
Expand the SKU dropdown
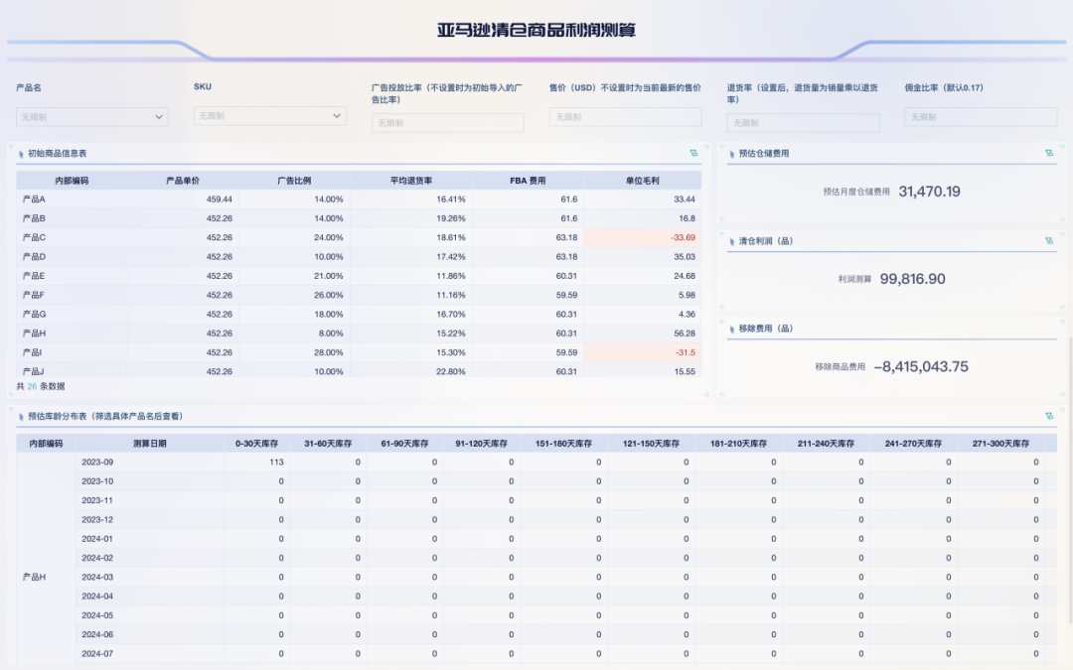click(x=269, y=116)
